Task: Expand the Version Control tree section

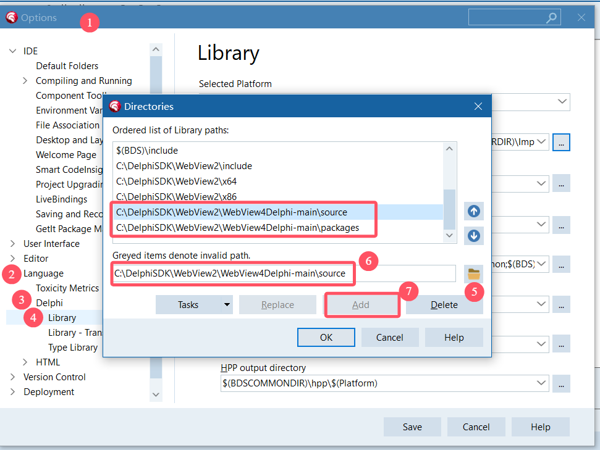Action: point(12,377)
